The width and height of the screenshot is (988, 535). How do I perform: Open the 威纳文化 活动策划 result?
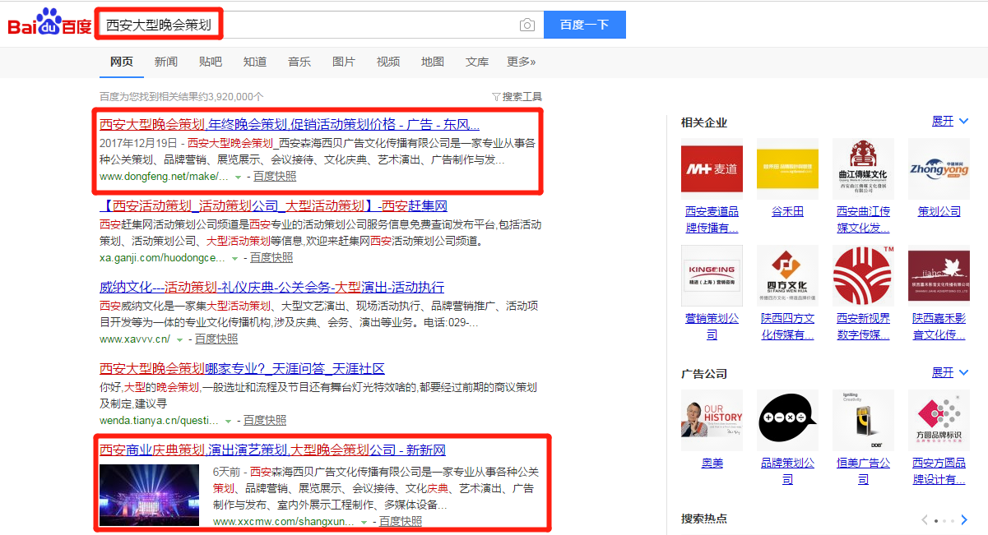pyautogui.click(x=271, y=287)
